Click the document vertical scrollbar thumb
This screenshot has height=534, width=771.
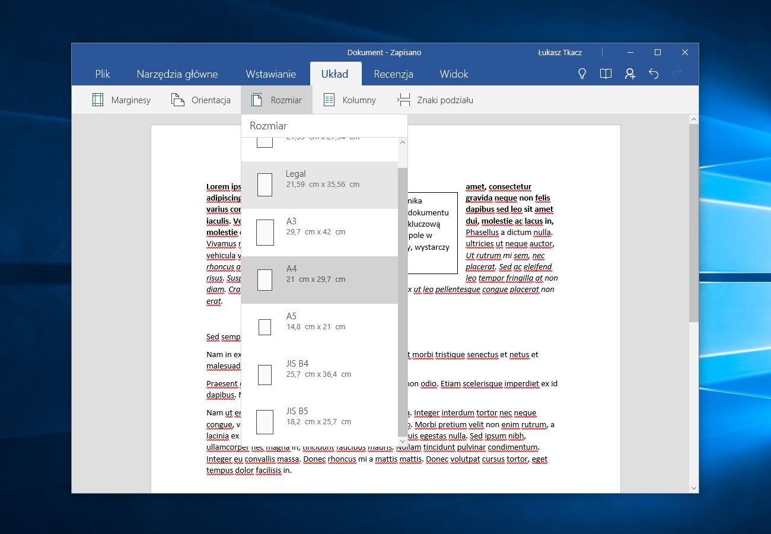(x=694, y=223)
